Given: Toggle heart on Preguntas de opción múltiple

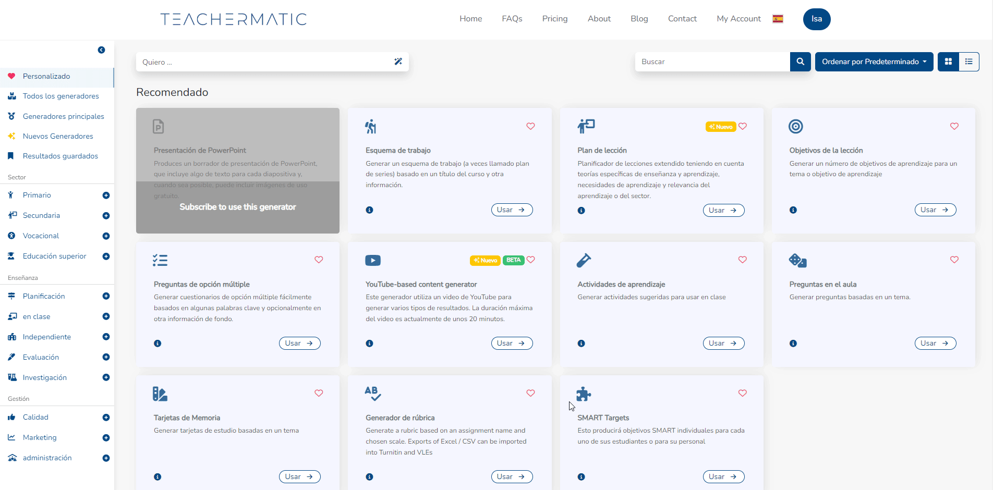Looking at the screenshot, I should point(319,260).
